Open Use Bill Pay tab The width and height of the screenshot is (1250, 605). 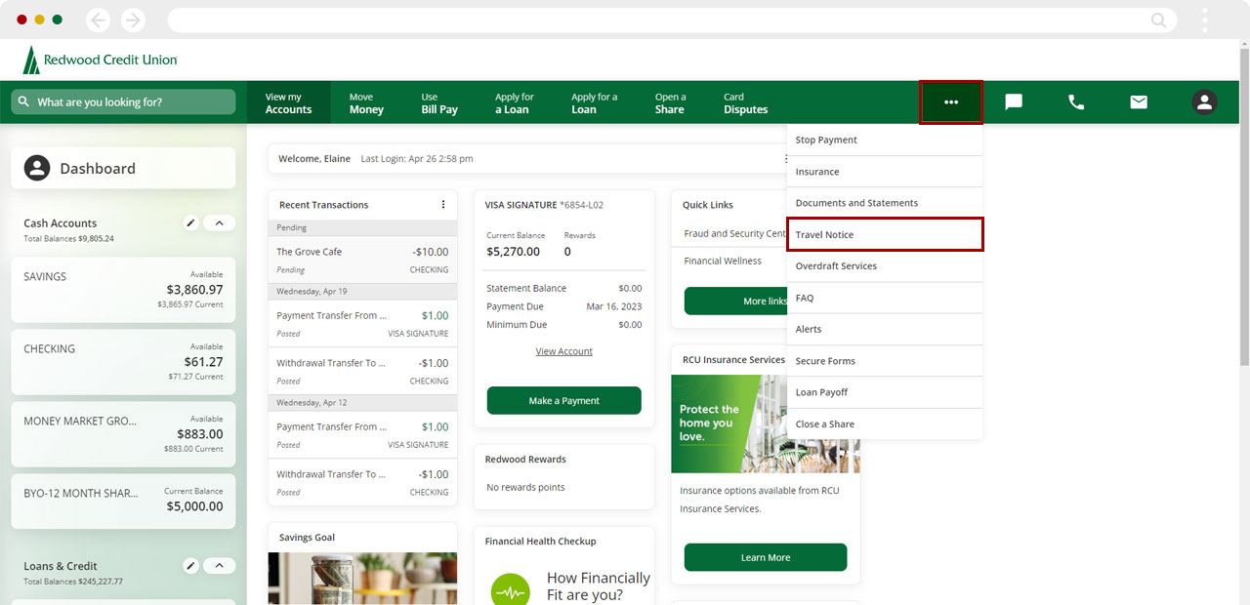(439, 102)
